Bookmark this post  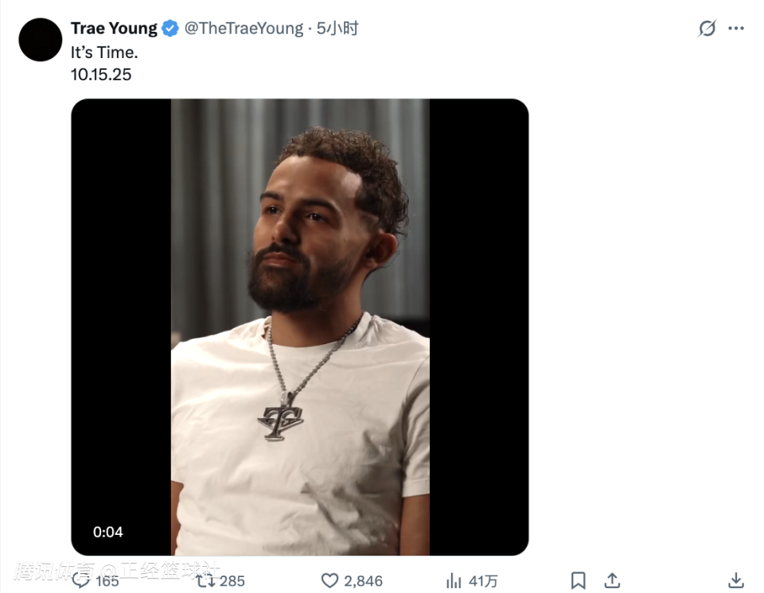(579, 581)
